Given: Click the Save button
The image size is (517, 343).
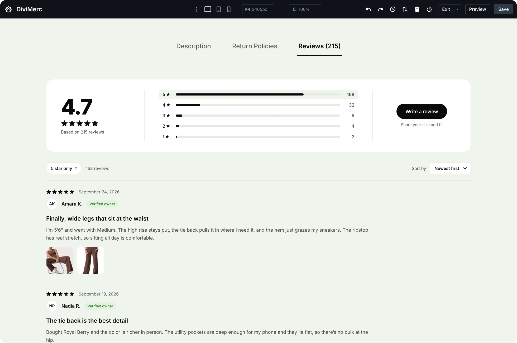Looking at the screenshot, I should pyautogui.click(x=504, y=9).
